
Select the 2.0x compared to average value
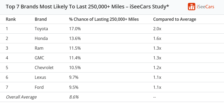tap(157, 29)
